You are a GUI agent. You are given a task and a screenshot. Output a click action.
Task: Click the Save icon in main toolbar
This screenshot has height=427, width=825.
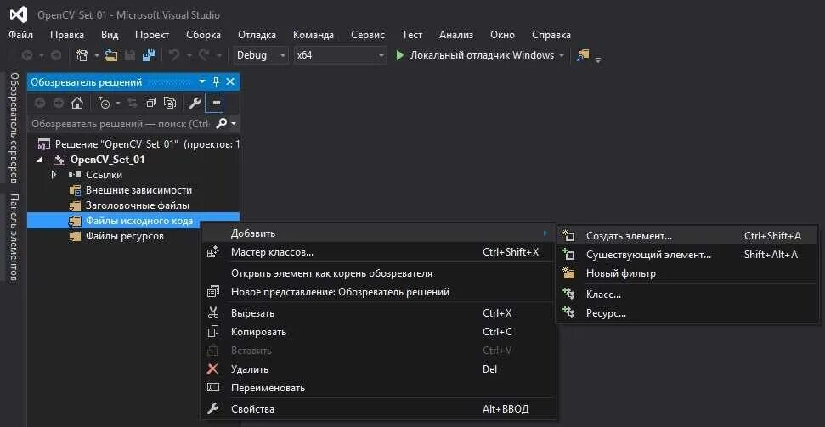129,55
